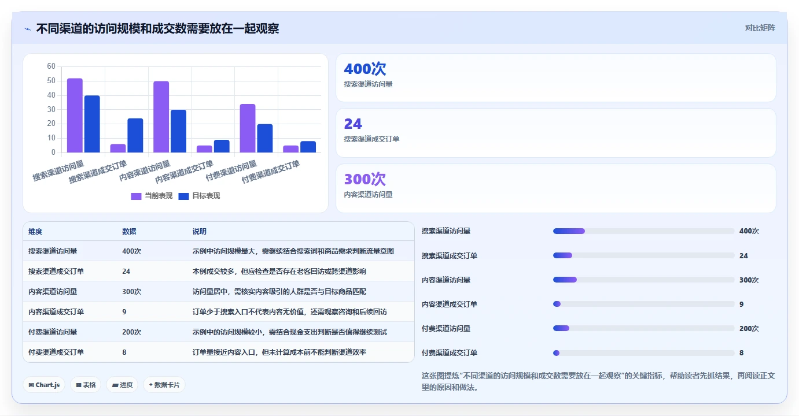Click the 付费渠道成交订单 progress bar showing 8

(x=644, y=352)
